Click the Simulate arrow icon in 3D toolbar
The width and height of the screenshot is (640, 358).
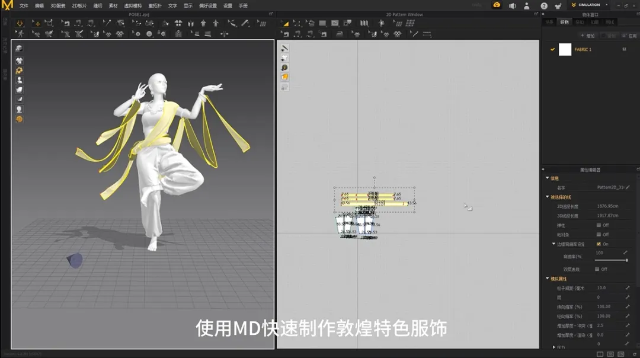pos(20,24)
